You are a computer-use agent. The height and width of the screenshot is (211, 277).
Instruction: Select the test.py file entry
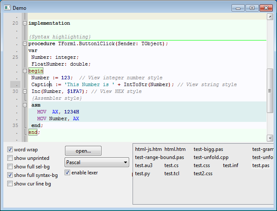(142, 173)
